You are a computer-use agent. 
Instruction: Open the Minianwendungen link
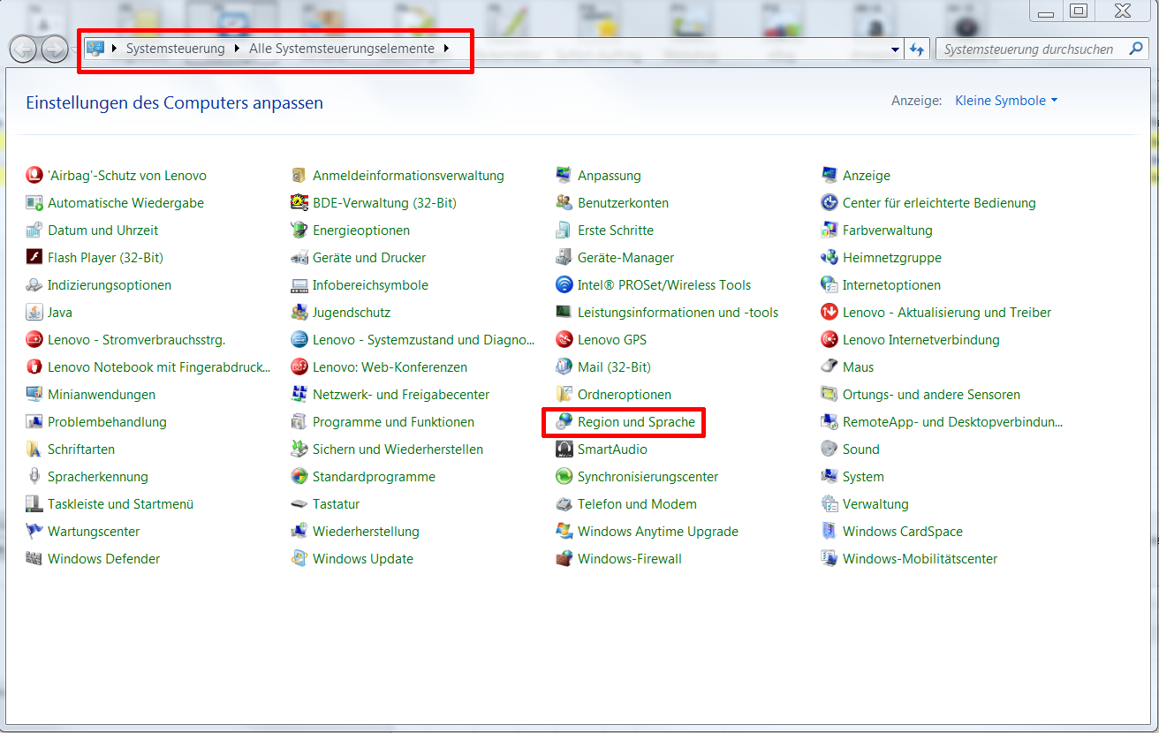pyautogui.click(x=102, y=394)
